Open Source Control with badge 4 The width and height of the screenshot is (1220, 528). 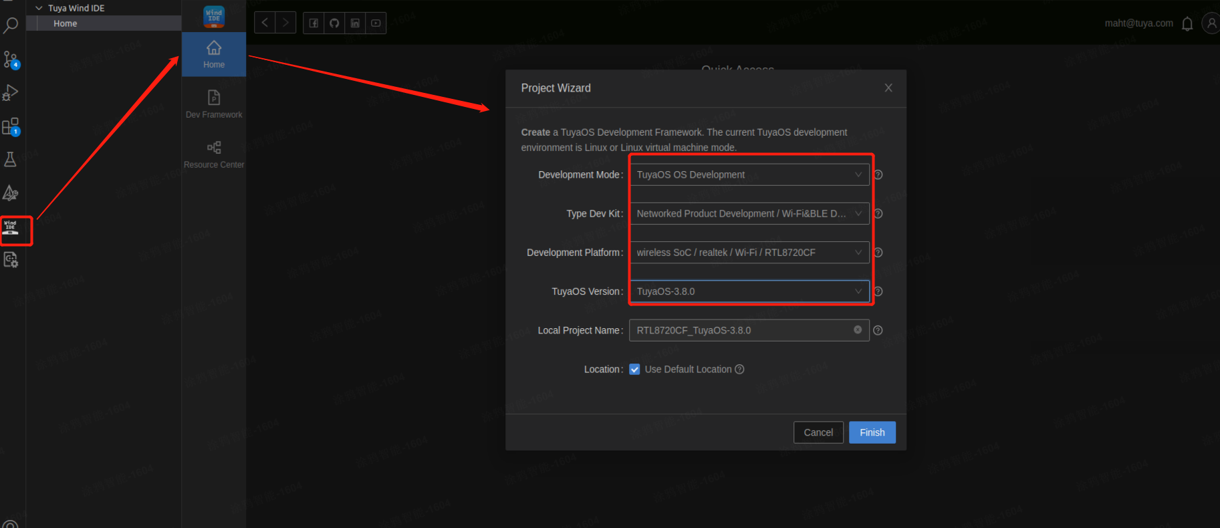tap(11, 59)
